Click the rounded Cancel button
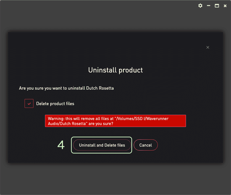This screenshot has width=231, height=195. click(146, 145)
